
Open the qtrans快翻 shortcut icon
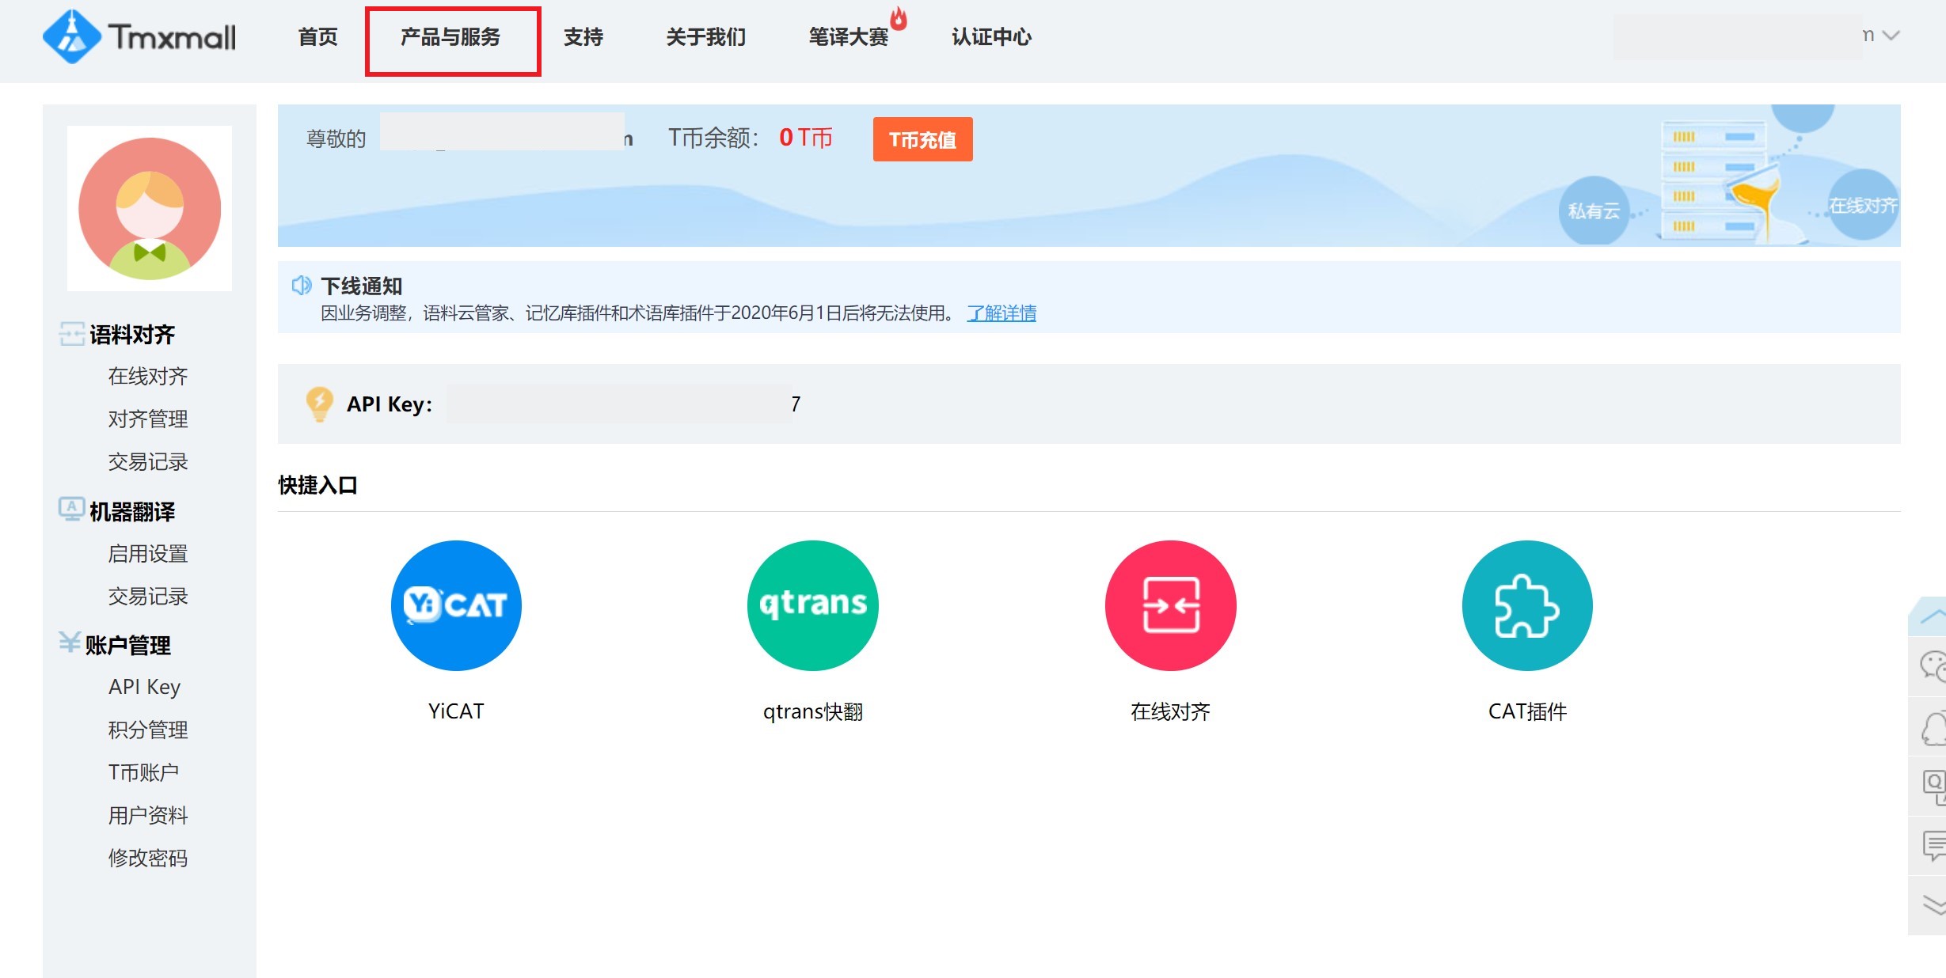[813, 605]
